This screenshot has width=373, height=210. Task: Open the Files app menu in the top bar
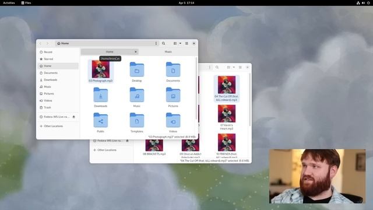point(26,3)
